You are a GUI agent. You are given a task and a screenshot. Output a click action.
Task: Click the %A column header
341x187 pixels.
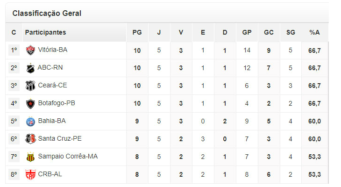coord(314,32)
